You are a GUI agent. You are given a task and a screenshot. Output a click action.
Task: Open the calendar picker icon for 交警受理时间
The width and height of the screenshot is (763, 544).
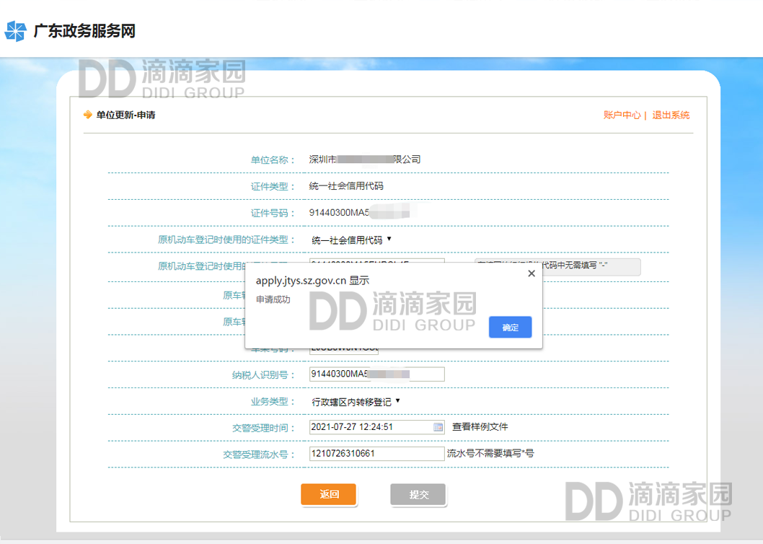tap(438, 427)
